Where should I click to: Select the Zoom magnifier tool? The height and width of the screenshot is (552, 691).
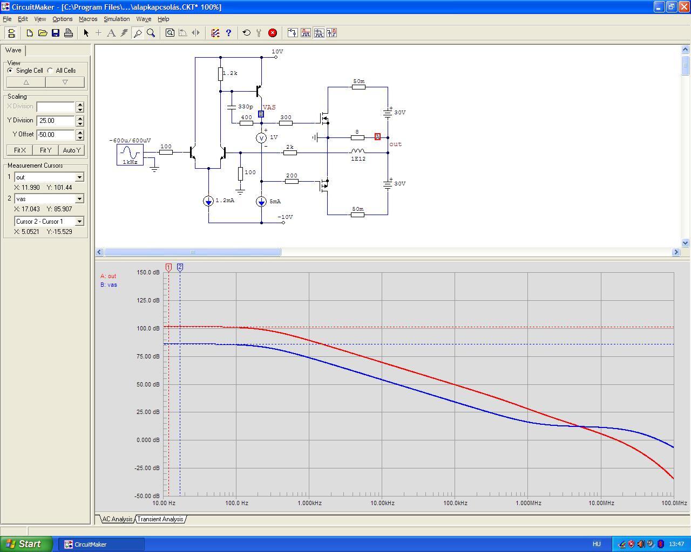(x=151, y=33)
